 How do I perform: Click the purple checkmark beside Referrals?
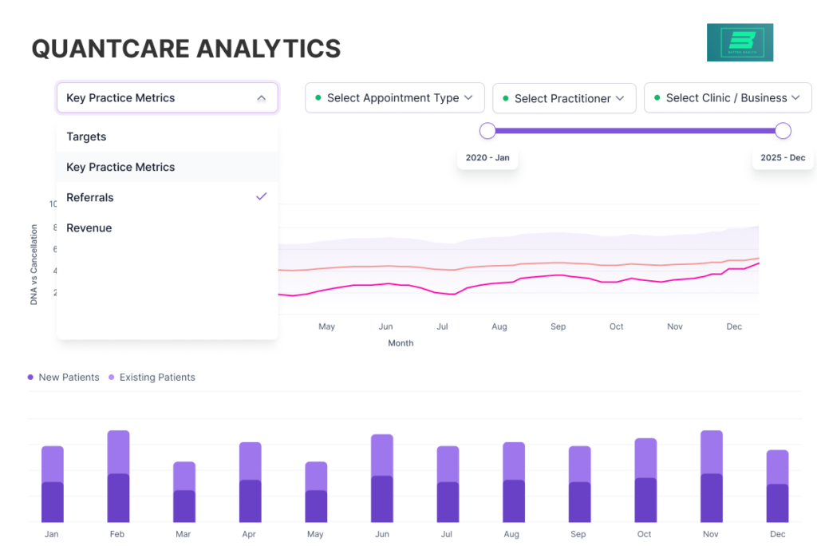coord(261,196)
